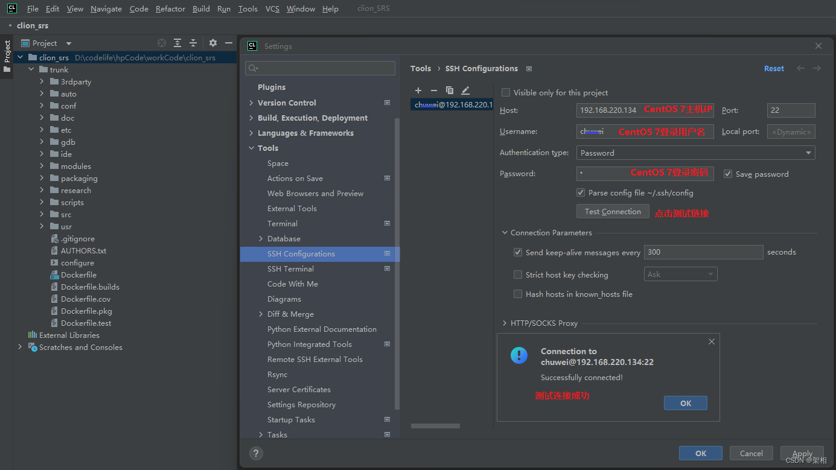Select SSH Terminal in settings tree
Image resolution: width=836 pixels, height=470 pixels.
click(290, 269)
